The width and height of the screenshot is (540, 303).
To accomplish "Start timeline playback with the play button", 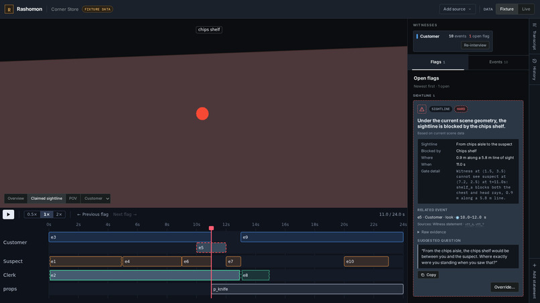I will pos(8,214).
